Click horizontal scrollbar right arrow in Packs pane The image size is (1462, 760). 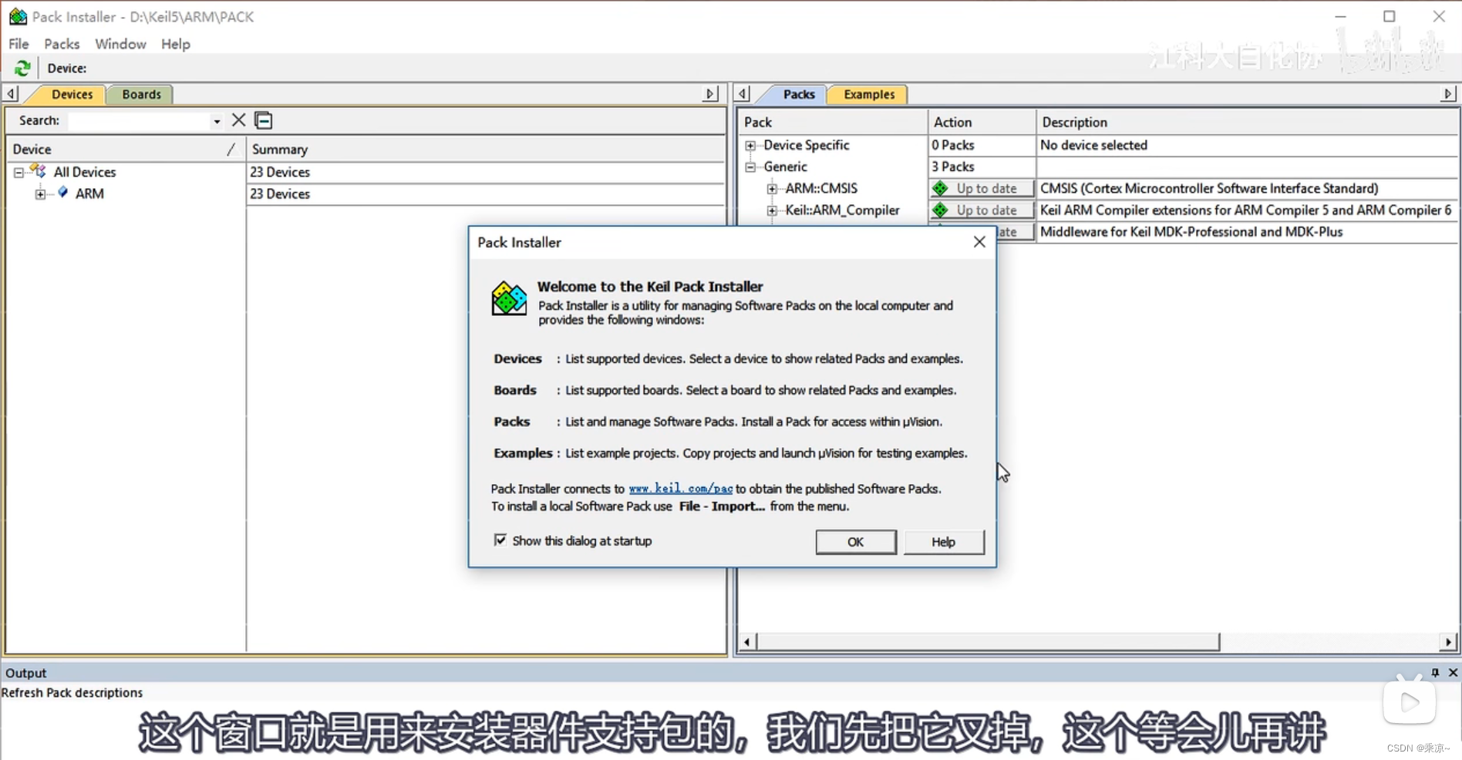[x=1448, y=641]
